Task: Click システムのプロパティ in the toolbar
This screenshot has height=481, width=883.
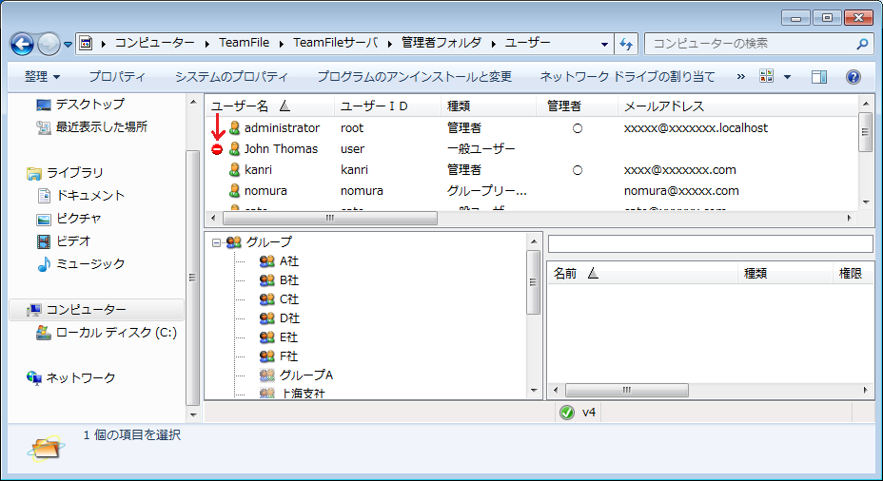Action: click(x=231, y=77)
